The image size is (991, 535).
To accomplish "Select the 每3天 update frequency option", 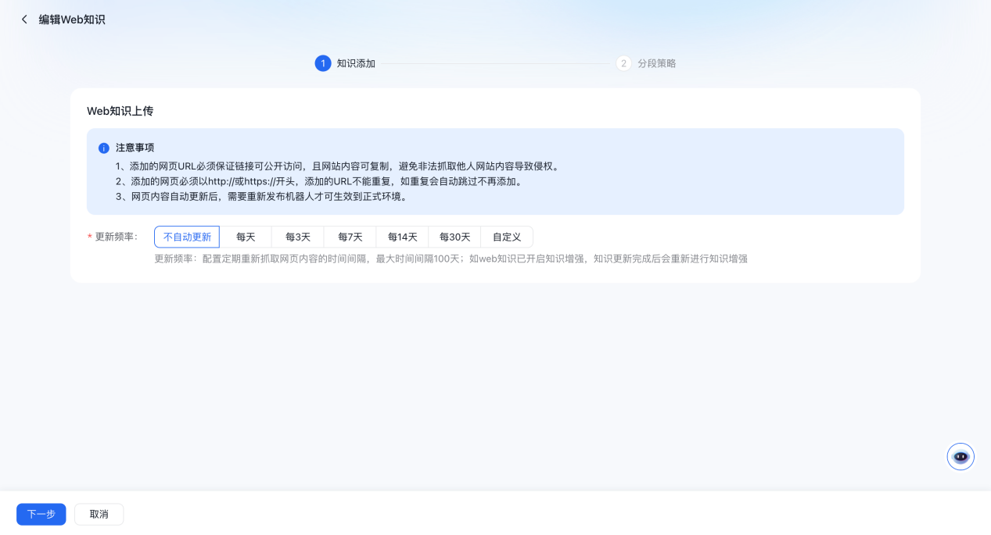I will 298,237.
